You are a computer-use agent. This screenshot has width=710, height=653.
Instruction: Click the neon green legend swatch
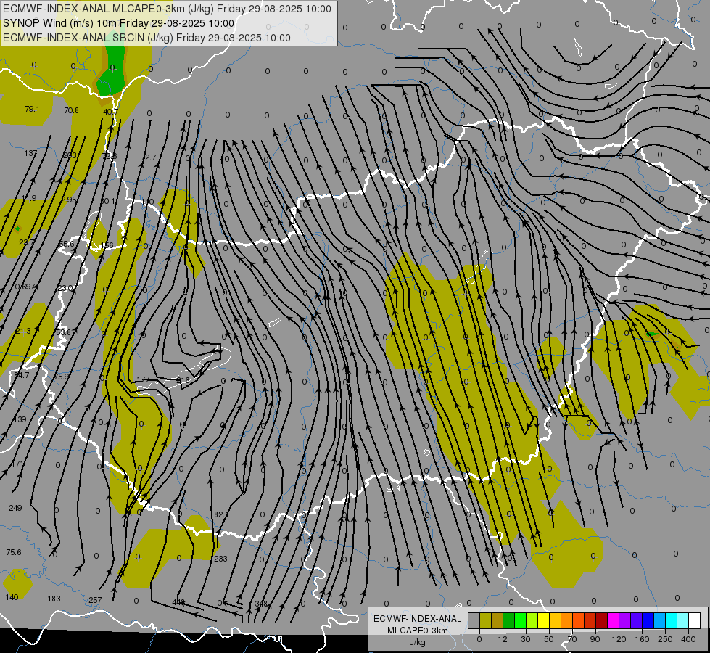tap(520, 620)
